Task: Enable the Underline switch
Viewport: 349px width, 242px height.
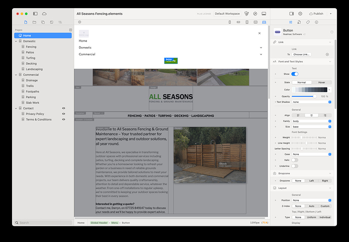Action: click(x=295, y=166)
